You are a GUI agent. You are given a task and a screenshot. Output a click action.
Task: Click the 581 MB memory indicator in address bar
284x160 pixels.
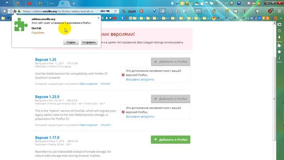pos(105,11)
